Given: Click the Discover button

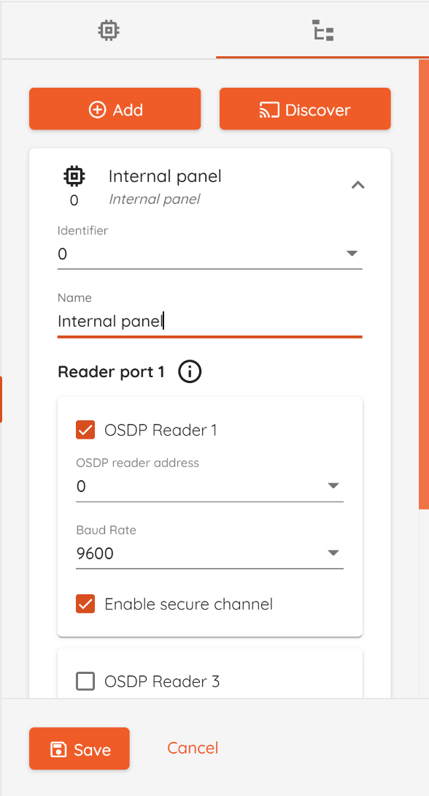Looking at the screenshot, I should click(305, 109).
